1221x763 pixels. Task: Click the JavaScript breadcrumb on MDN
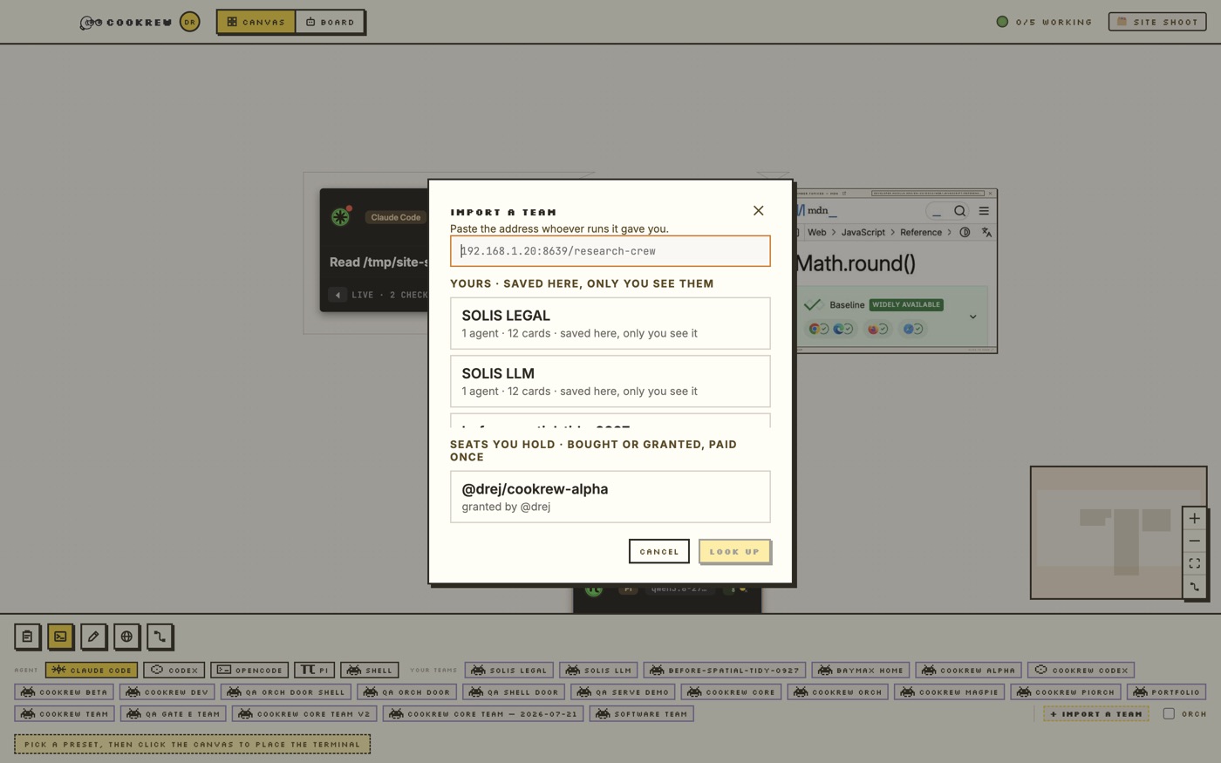(x=863, y=232)
